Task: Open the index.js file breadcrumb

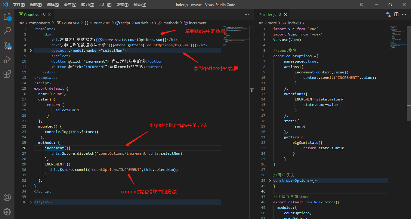Action: point(292,23)
